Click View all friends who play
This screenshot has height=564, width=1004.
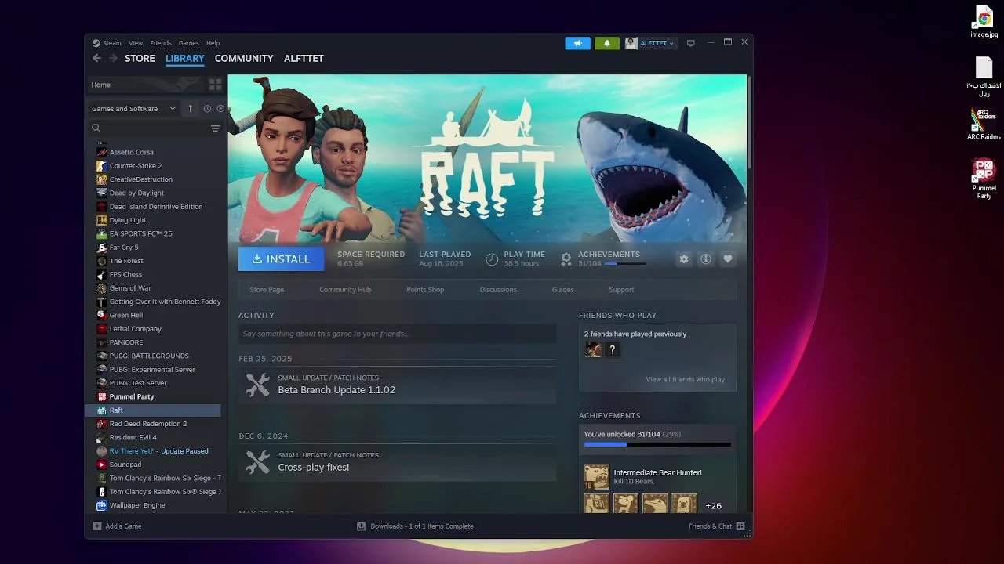click(x=685, y=379)
